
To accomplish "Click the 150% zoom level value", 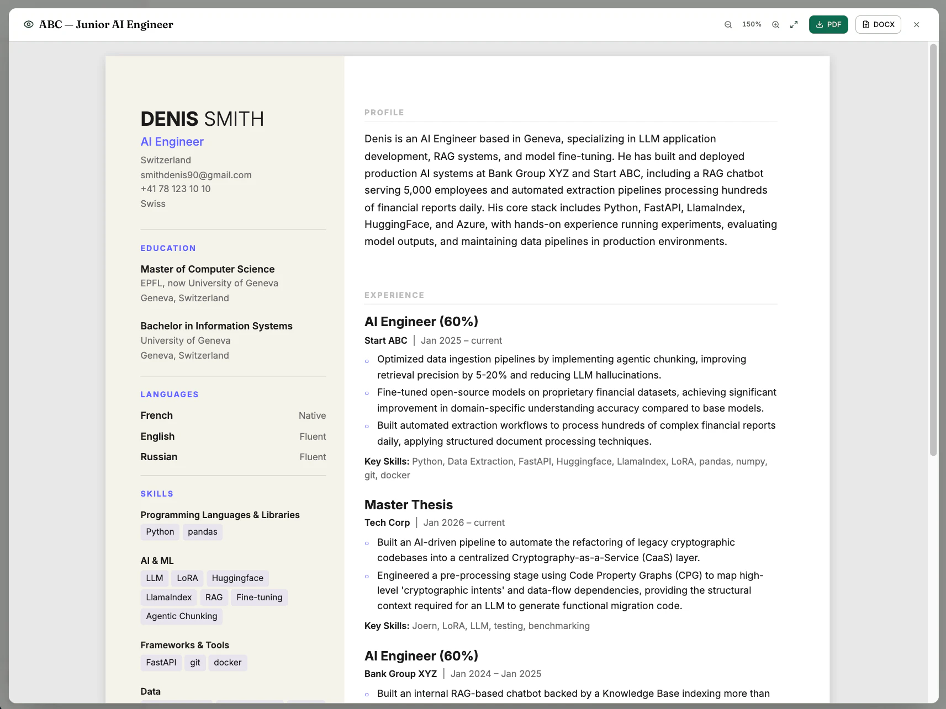I will tap(752, 24).
